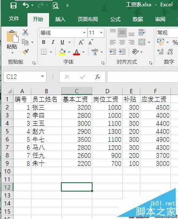This screenshot has width=178, height=219.
Task: Click the Print Preview icon in title bar
Action: (x=55, y=5)
